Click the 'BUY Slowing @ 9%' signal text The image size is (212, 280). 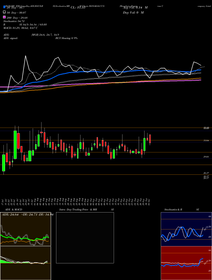click(67, 38)
